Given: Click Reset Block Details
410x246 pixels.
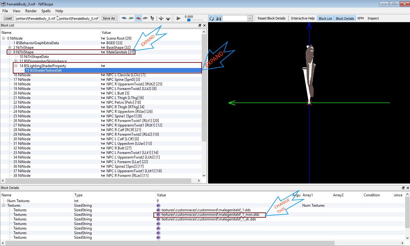Looking at the screenshot, I should coord(272,18).
